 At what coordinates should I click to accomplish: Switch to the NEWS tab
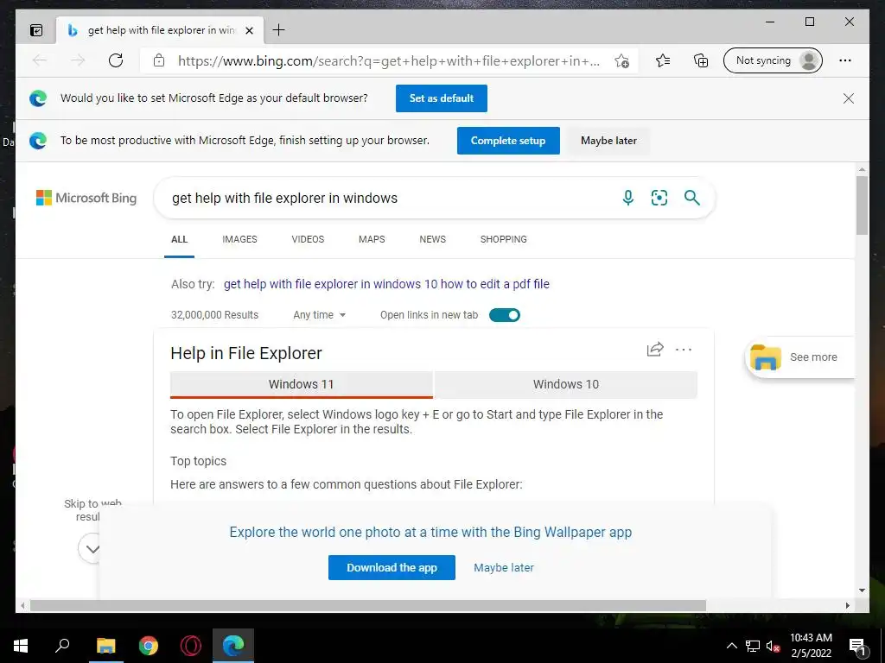tap(432, 239)
